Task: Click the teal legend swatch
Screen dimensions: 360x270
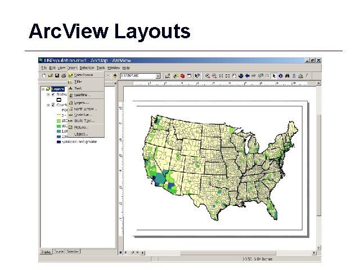Action: click(x=58, y=131)
